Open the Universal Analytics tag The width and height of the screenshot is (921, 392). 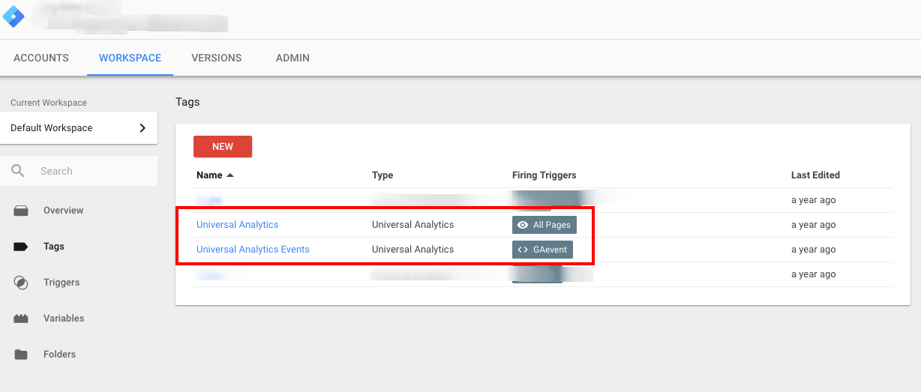click(x=237, y=225)
